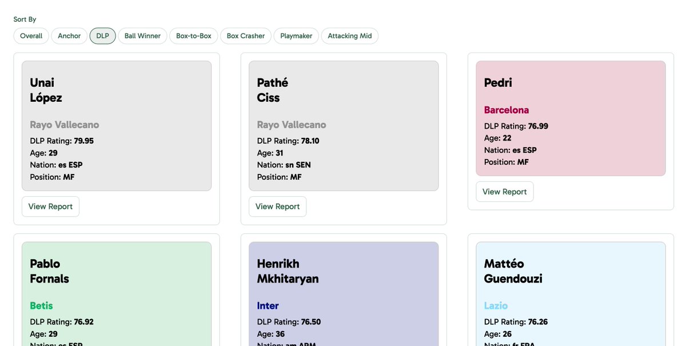The image size is (686, 346).
Task: Select Box Crasher sort filter
Action: point(246,36)
